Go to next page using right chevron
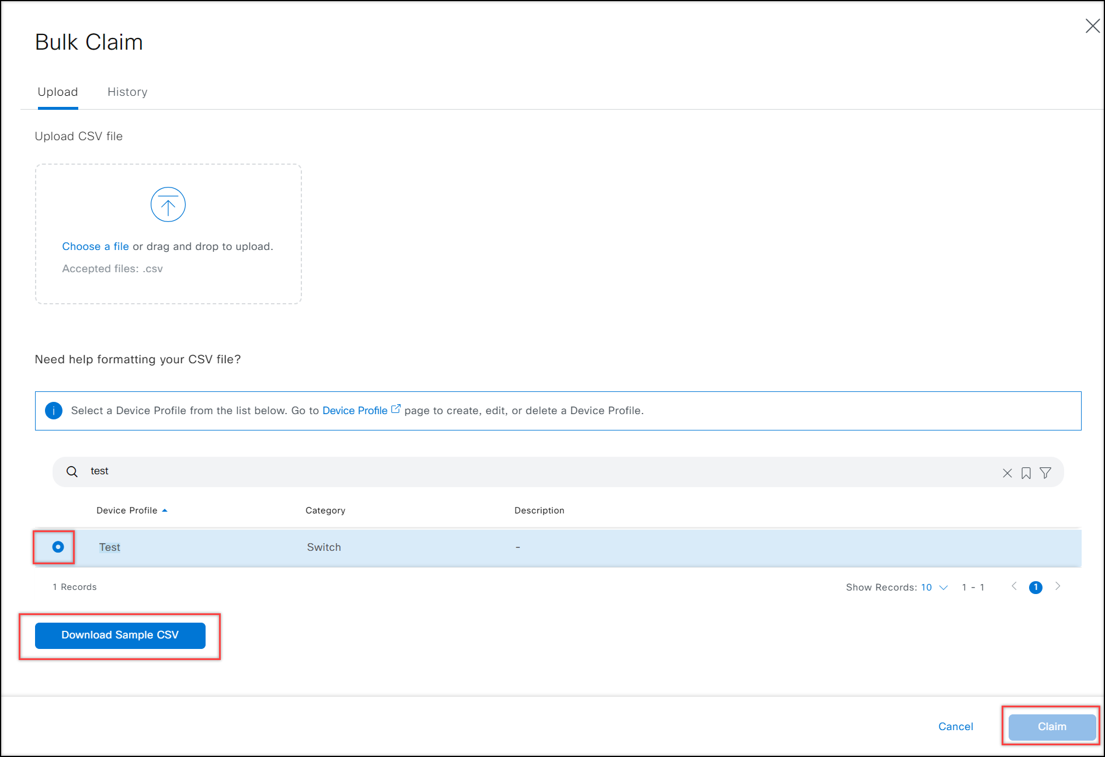Viewport: 1105px width, 757px height. click(x=1058, y=587)
